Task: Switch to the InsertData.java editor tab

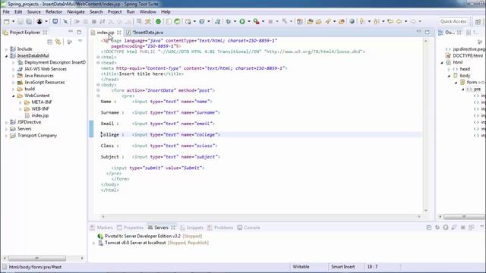Action: coord(145,32)
